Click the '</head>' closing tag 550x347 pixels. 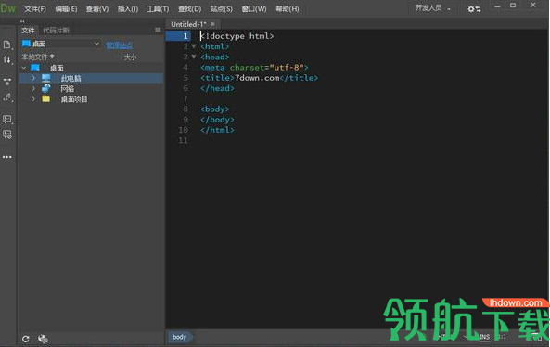coord(217,88)
